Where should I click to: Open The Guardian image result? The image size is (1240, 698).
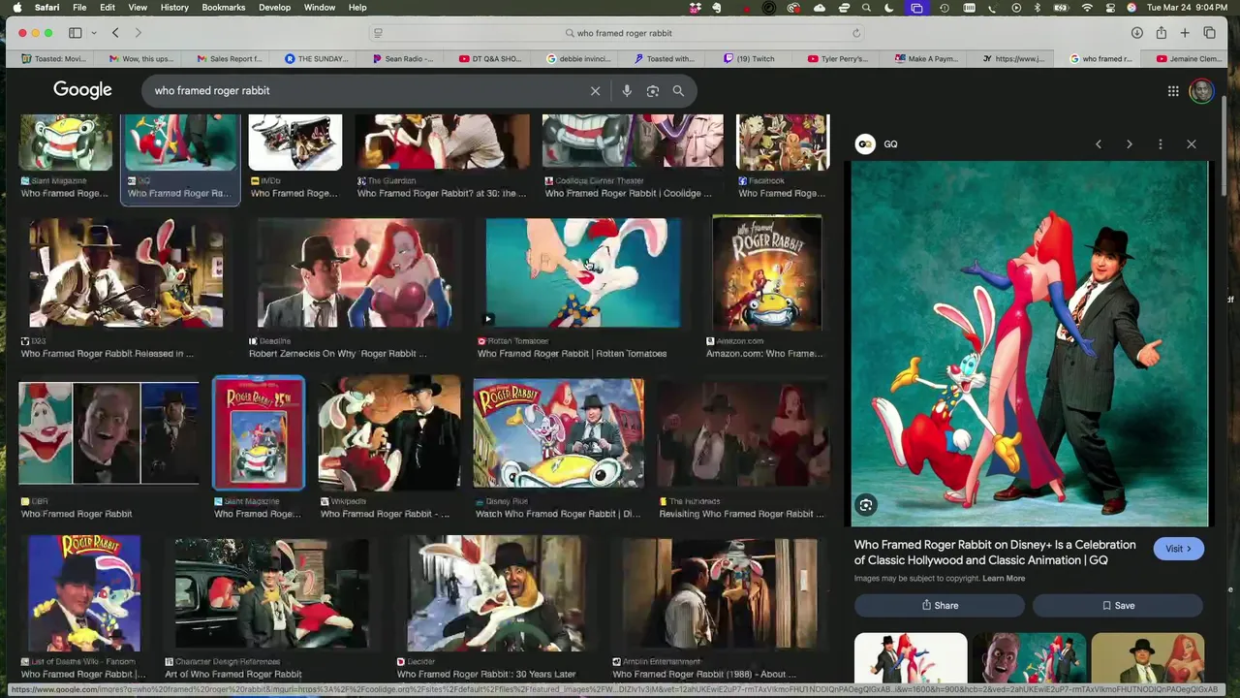click(442, 143)
